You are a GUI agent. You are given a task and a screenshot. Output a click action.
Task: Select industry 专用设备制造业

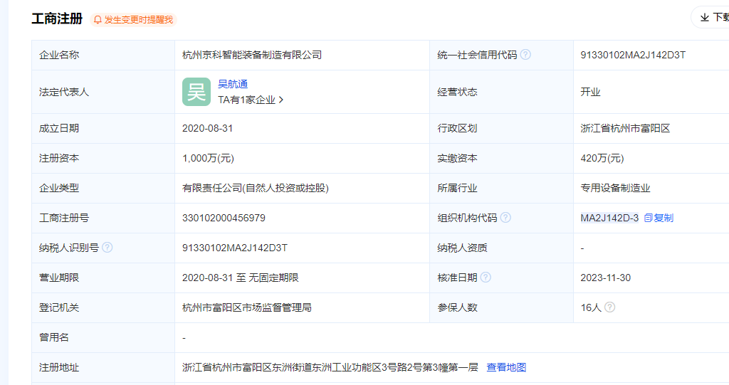[x=615, y=189]
